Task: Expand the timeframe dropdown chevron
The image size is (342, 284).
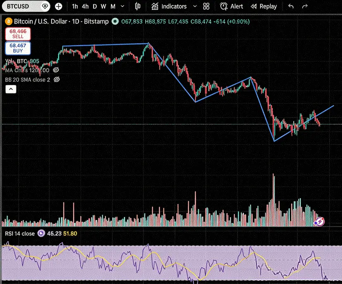Action: pyautogui.click(x=123, y=7)
